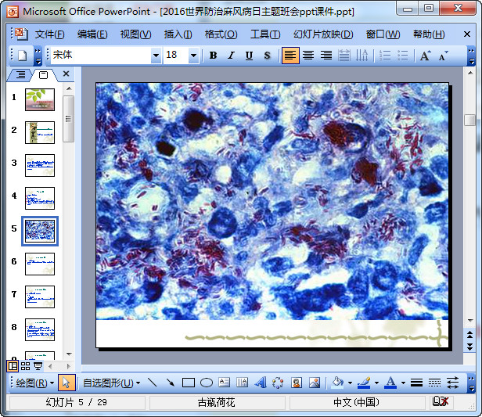Switch to Slide Sorter view

tap(25, 366)
